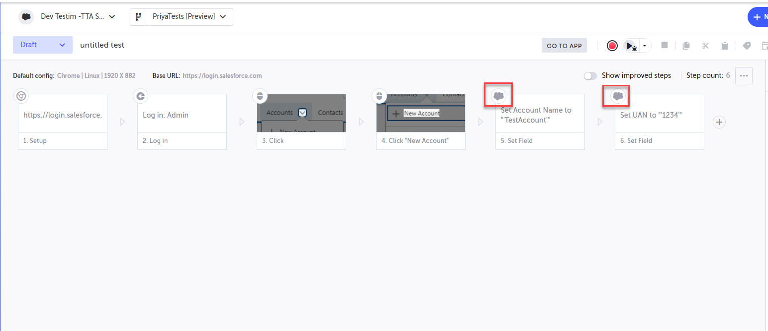Click the "Set Account Name to TestAccount" text
The image size is (768, 331).
[536, 115]
